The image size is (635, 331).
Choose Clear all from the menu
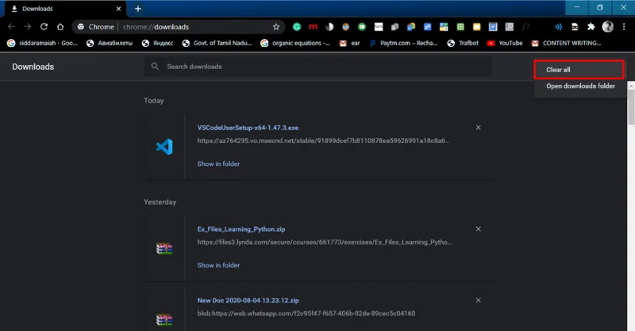pyautogui.click(x=579, y=70)
